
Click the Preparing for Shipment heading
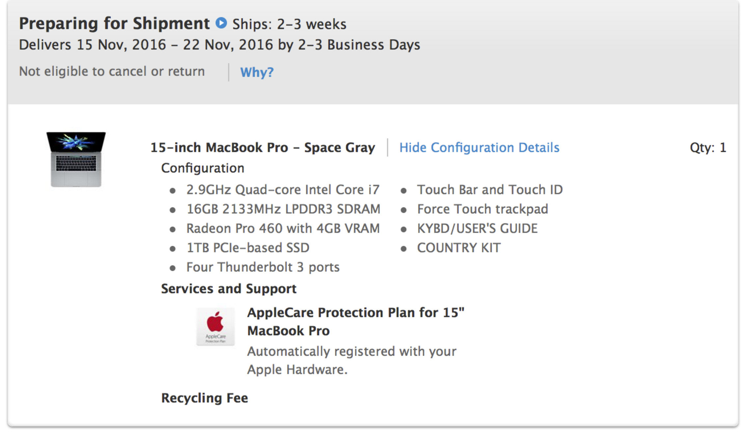[114, 24]
